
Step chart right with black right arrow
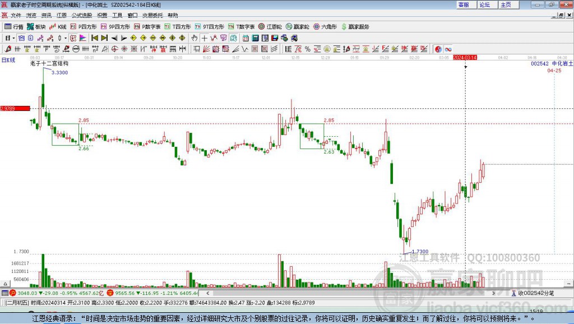[124, 38]
